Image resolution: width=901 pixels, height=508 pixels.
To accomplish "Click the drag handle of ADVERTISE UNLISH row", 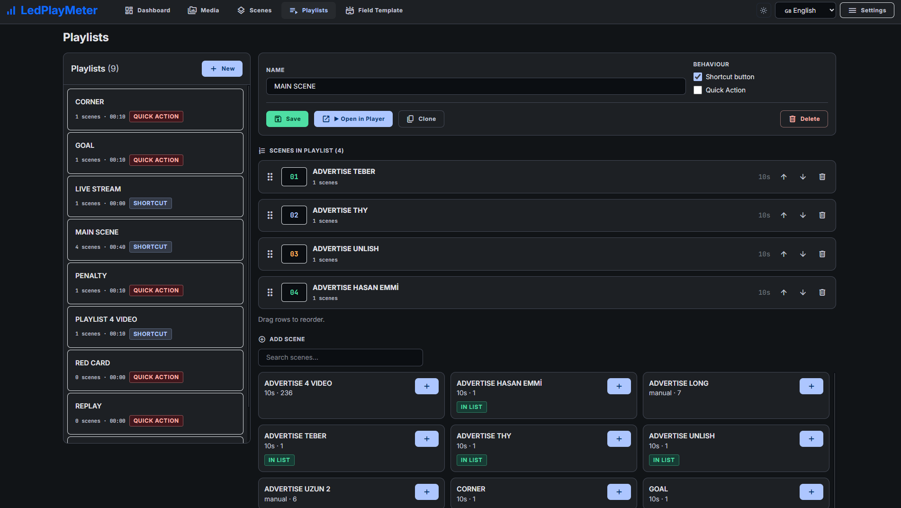I will pos(270,254).
